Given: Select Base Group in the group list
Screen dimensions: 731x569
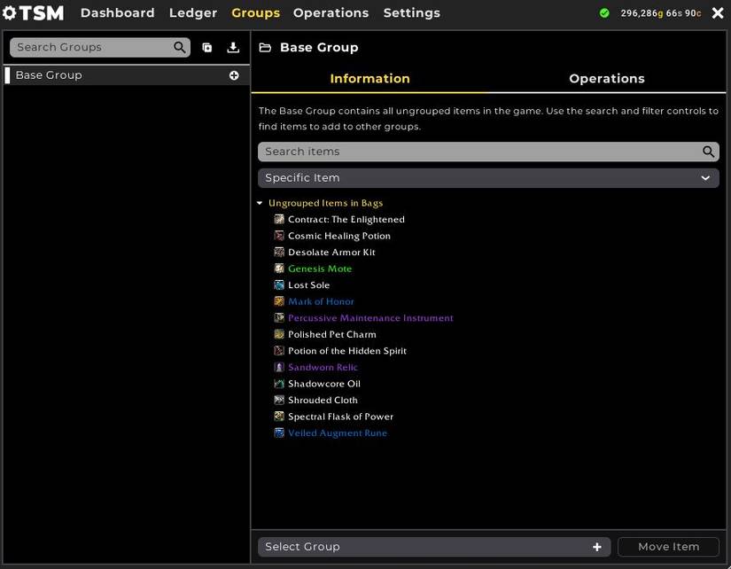Looking at the screenshot, I should 50,75.
